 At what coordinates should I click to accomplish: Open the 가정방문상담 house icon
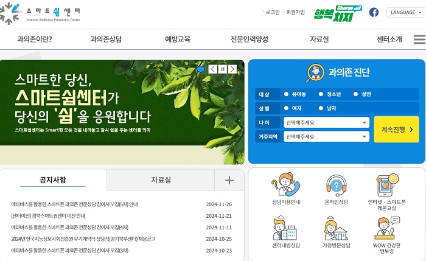(x=337, y=228)
